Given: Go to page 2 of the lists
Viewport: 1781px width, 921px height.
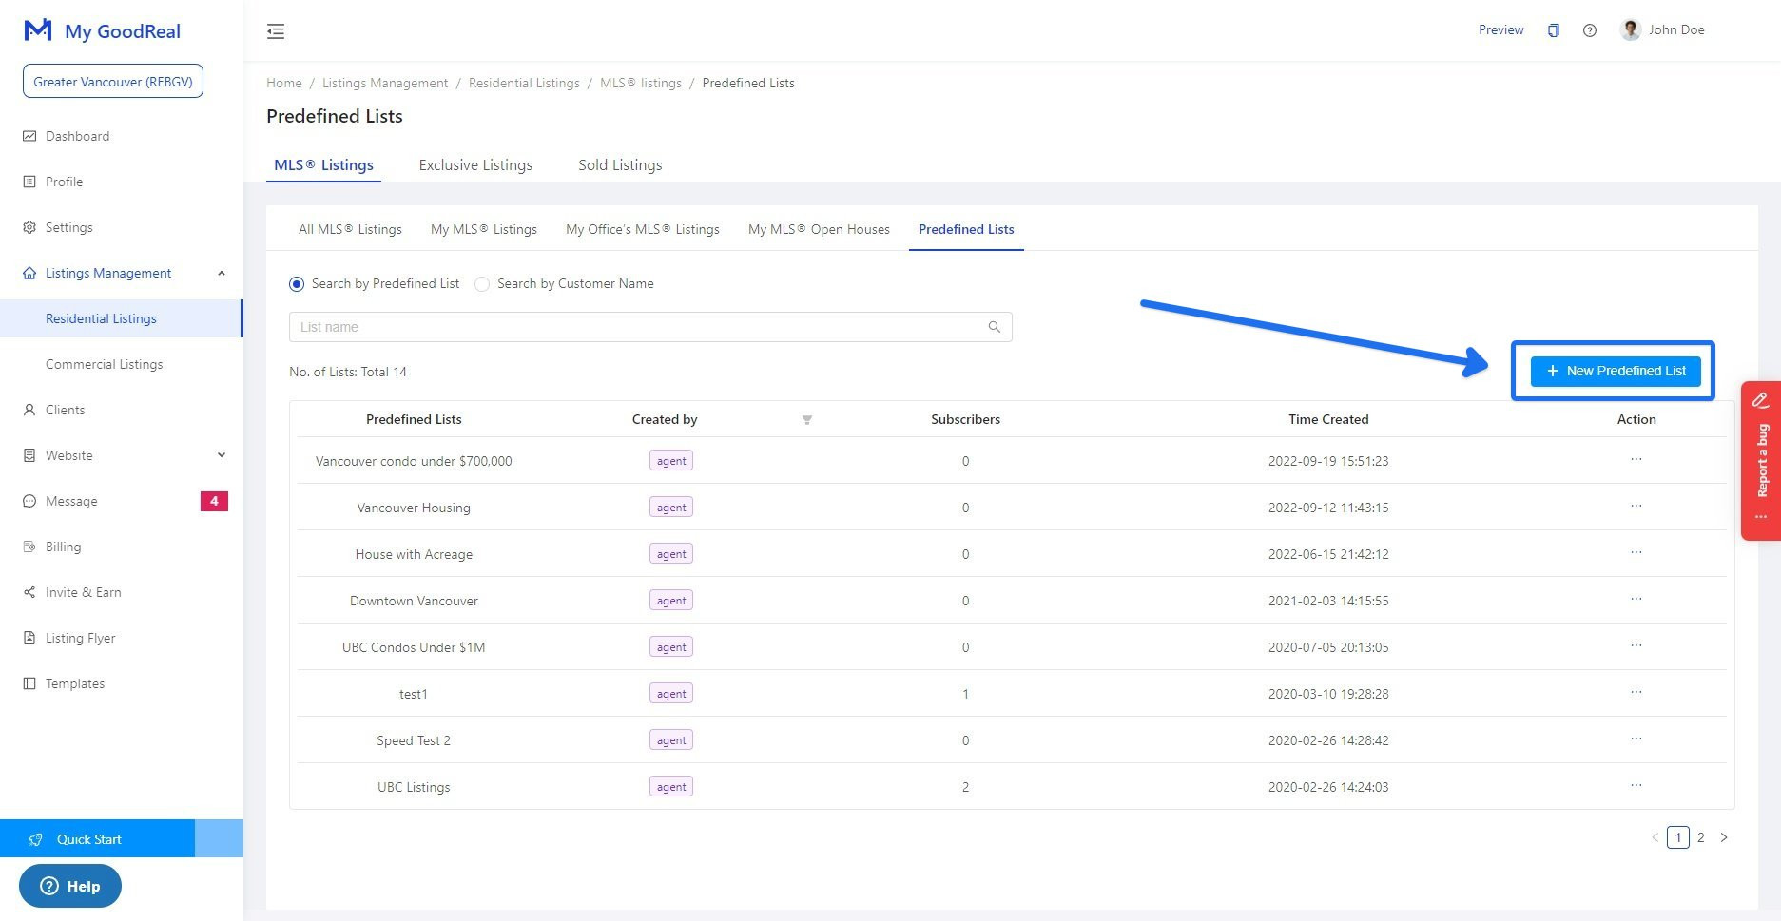Looking at the screenshot, I should (x=1700, y=837).
